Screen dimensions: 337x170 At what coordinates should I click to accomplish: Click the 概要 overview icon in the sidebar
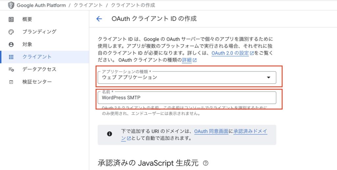(x=11, y=20)
